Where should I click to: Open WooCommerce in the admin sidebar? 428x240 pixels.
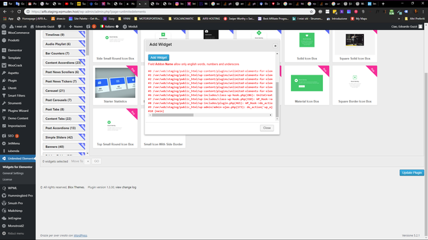18,33
